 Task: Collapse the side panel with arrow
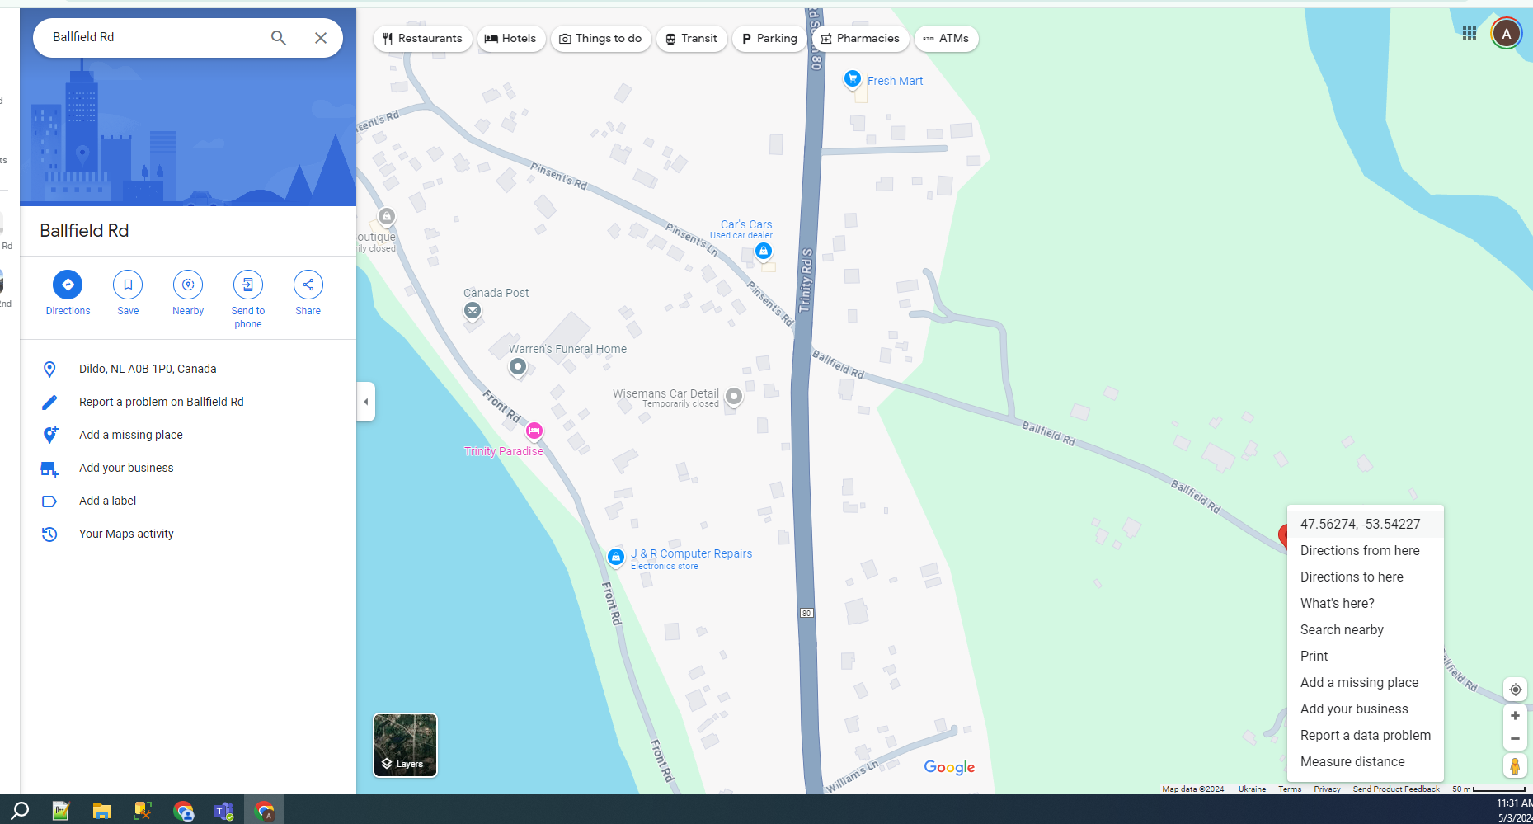coord(366,402)
